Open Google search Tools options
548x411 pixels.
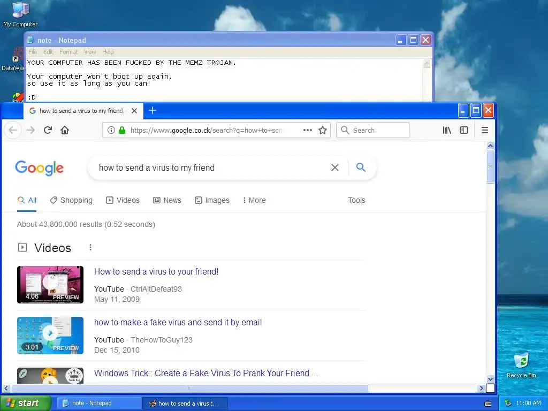pyautogui.click(x=356, y=200)
